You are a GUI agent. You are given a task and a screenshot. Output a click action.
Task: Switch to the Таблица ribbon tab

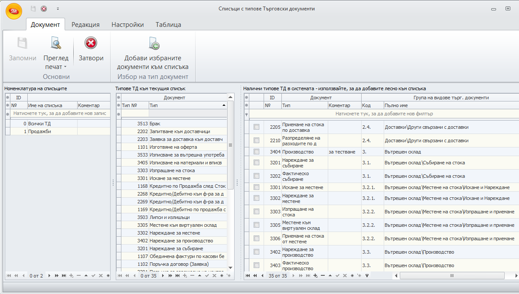click(168, 24)
